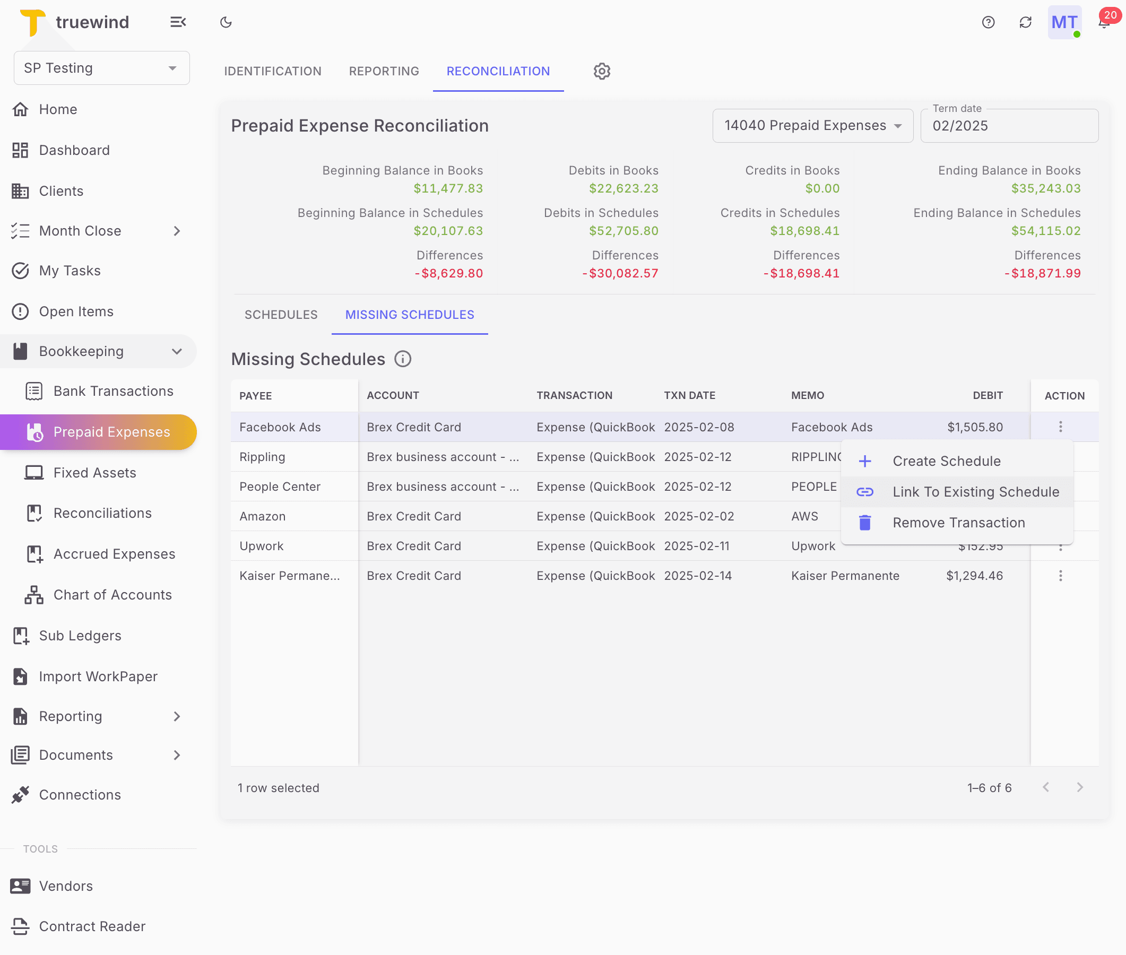Collapse the sidebar using the menu toggle icon

click(179, 22)
